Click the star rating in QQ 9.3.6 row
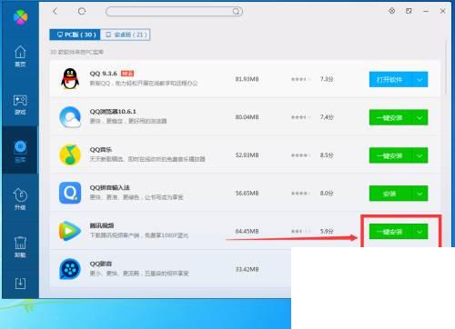This screenshot has width=455, height=329. pyautogui.click(x=301, y=79)
